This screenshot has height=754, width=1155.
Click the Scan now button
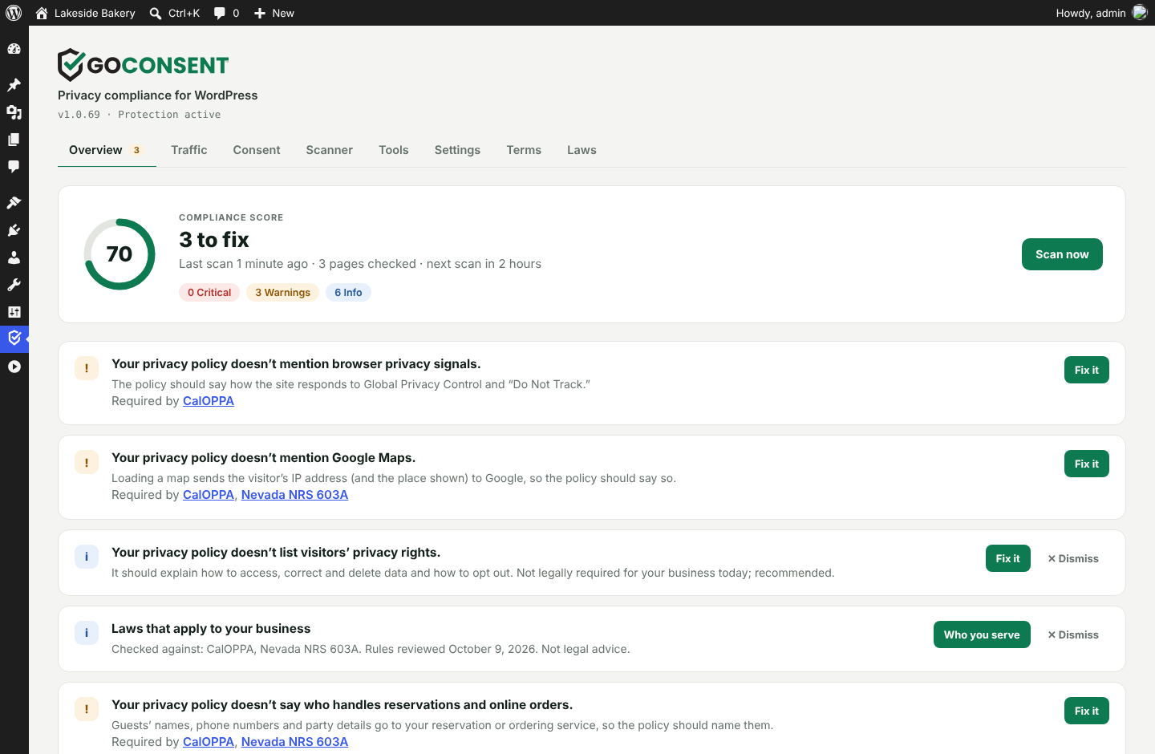click(1062, 254)
